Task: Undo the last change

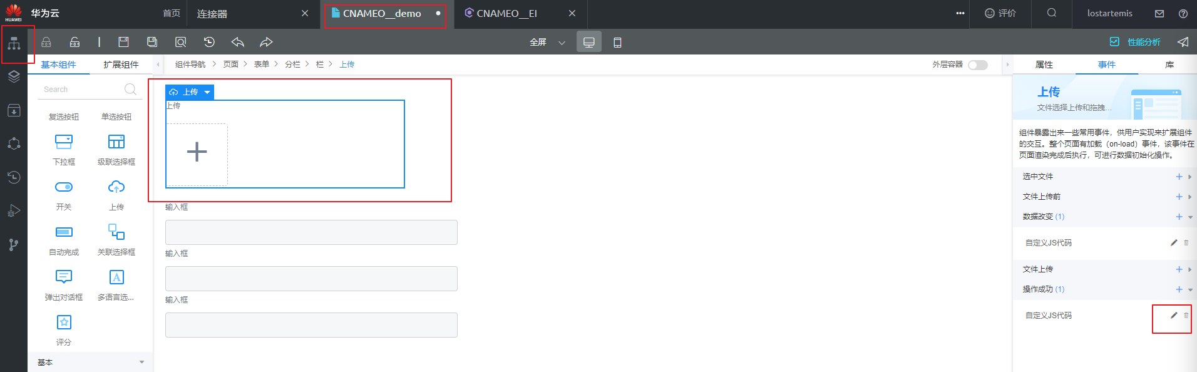Action: [x=238, y=42]
